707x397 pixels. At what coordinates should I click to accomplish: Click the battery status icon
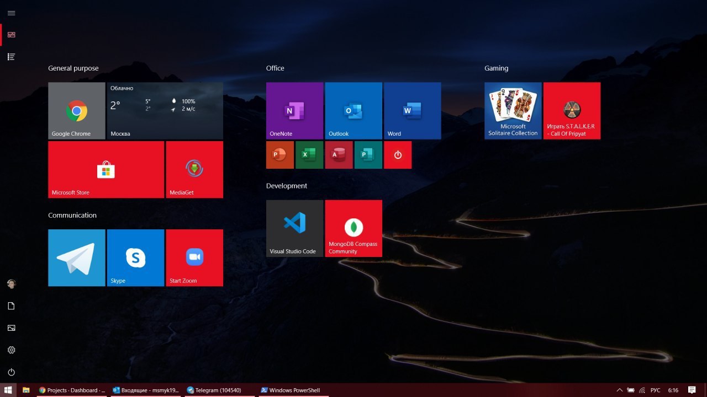(x=630, y=390)
